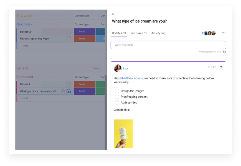The width and height of the screenshot is (241, 166).
Task: Open dropdown arrow on Lea's update
Action: click(221, 67)
